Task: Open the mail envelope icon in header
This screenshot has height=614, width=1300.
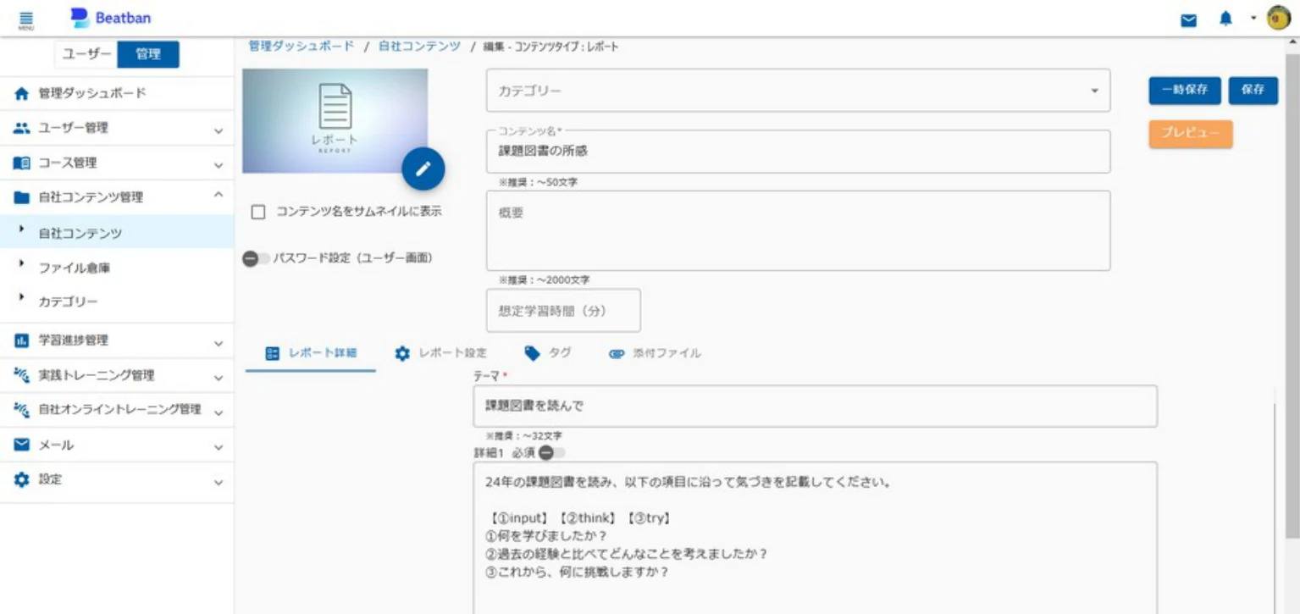Action: point(1189,19)
